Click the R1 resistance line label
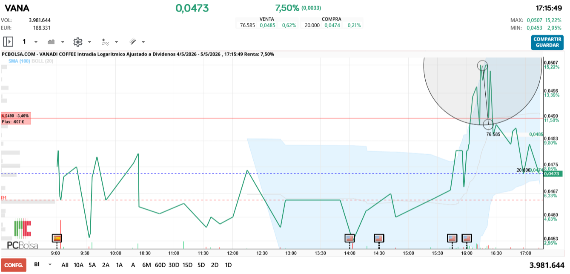Screen dimensions: 570x274 [x=4, y=198]
